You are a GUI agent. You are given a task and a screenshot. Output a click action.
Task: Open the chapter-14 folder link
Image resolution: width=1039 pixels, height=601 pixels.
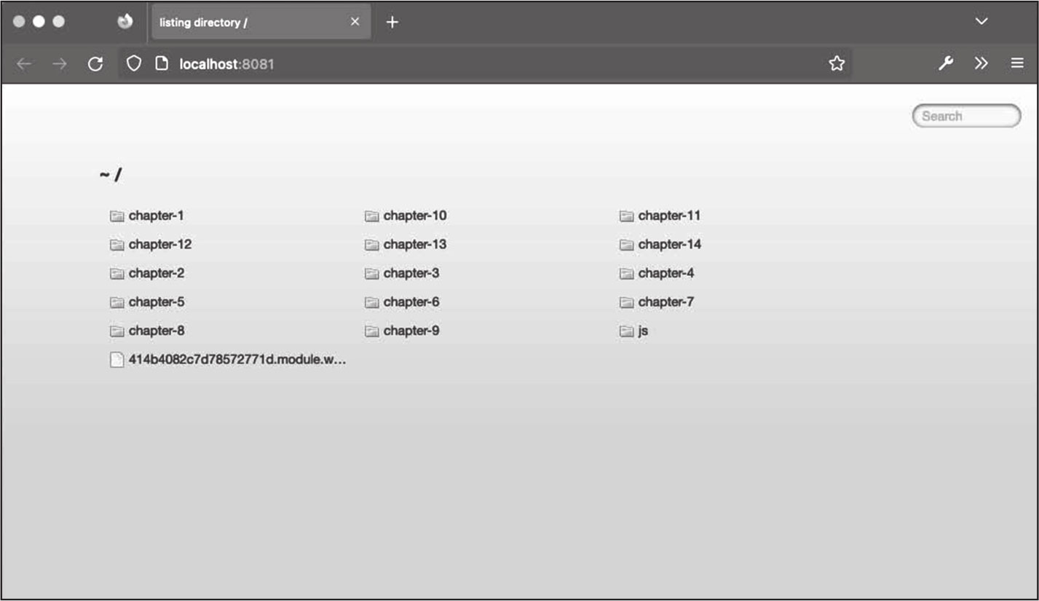(669, 245)
